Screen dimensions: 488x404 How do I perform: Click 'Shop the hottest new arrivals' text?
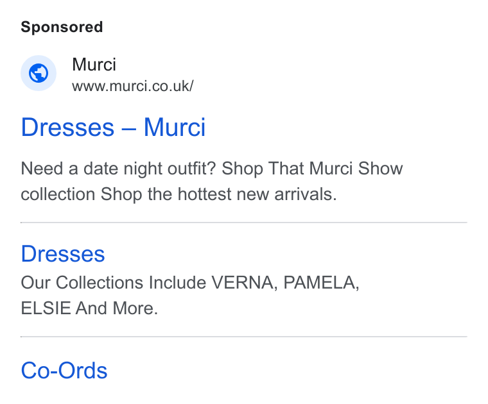coord(218,194)
